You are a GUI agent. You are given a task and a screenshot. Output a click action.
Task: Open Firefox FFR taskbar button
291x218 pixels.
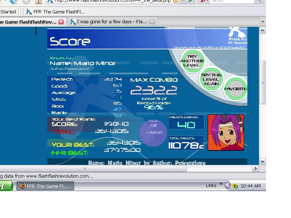tap(45, 186)
